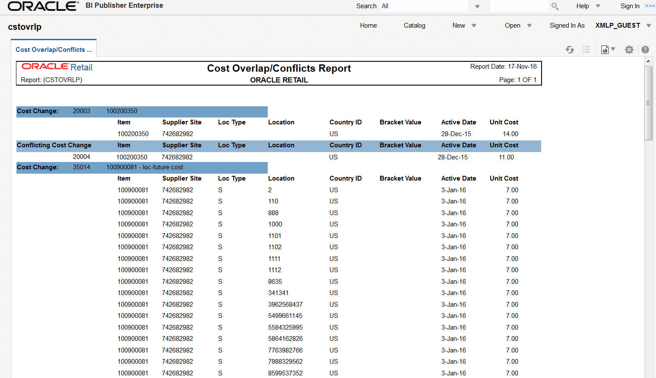656x378 pixels.
Task: Click the Refresh report icon
Action: coord(570,50)
